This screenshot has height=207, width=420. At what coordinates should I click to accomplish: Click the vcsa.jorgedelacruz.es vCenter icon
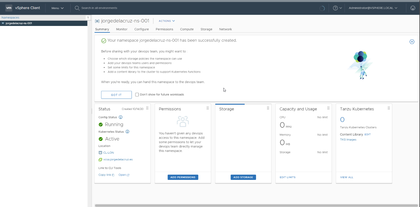tap(100, 159)
